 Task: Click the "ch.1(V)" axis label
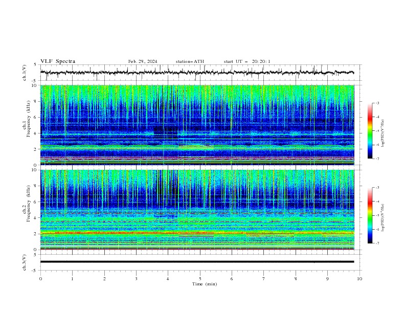point(25,73)
